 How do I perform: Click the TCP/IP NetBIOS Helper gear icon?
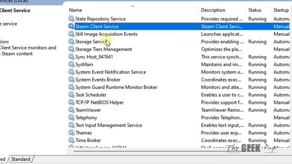[x=71, y=102]
